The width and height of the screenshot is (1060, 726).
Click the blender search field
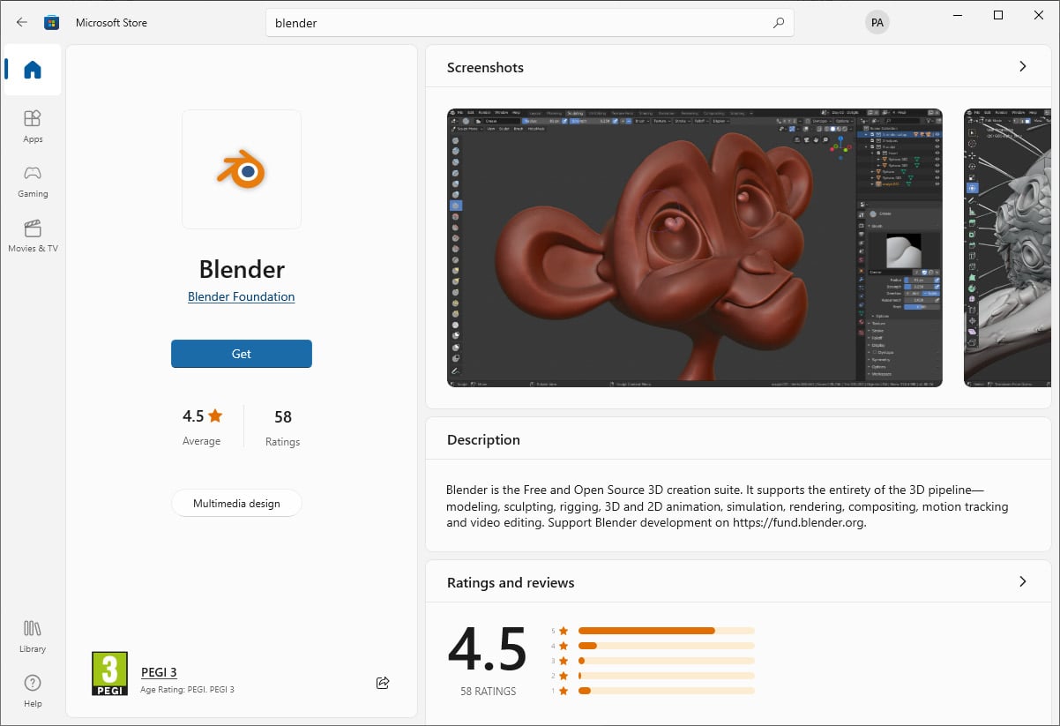(x=529, y=23)
